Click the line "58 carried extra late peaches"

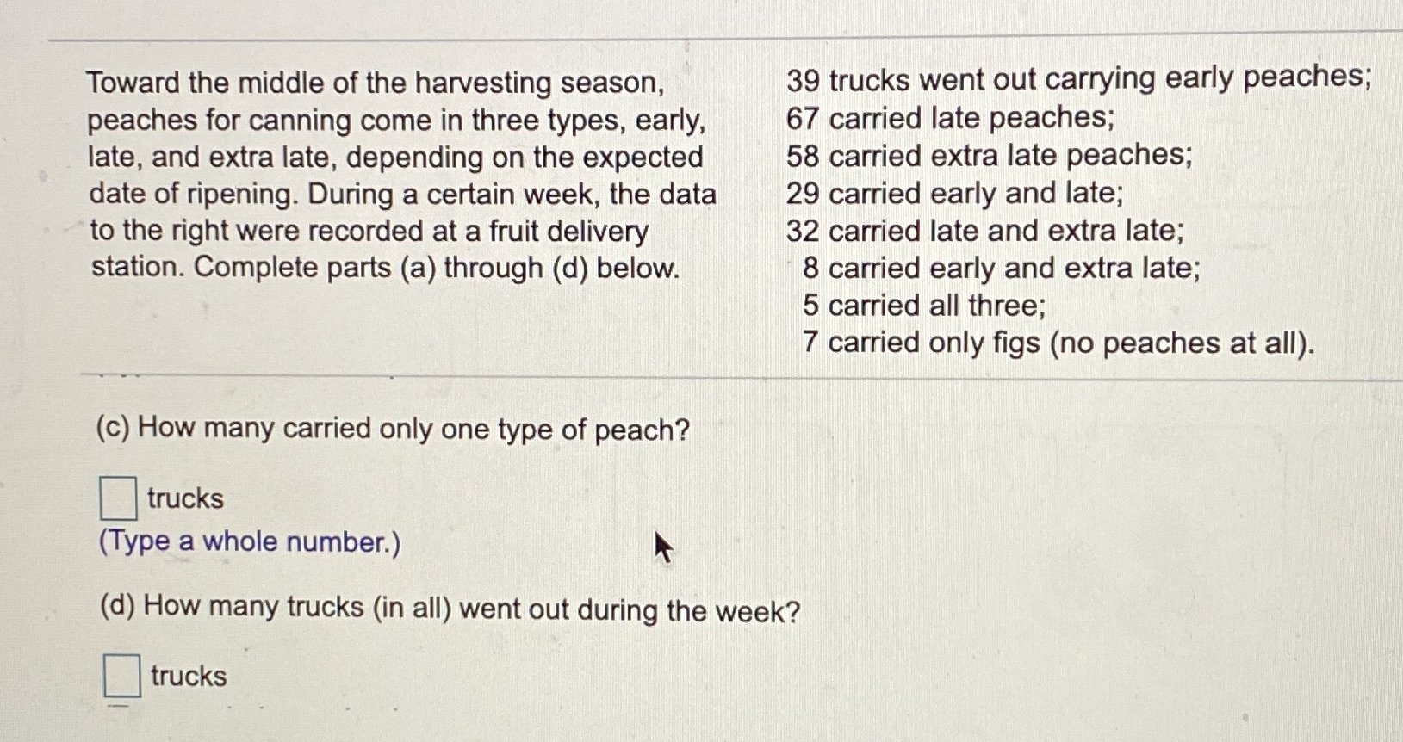[x=989, y=156]
